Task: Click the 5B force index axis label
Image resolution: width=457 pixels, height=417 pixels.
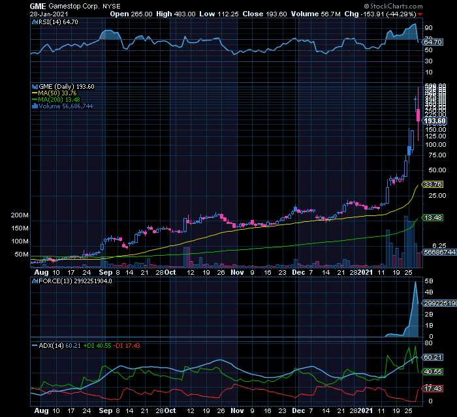Action: [429, 281]
